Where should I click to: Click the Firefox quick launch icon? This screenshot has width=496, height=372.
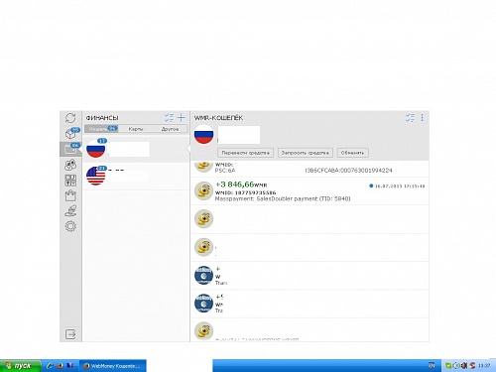click(x=60, y=366)
